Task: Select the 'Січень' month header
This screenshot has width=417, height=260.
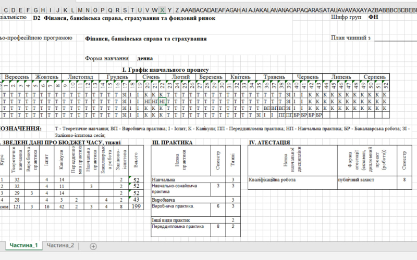Action: 151,77
